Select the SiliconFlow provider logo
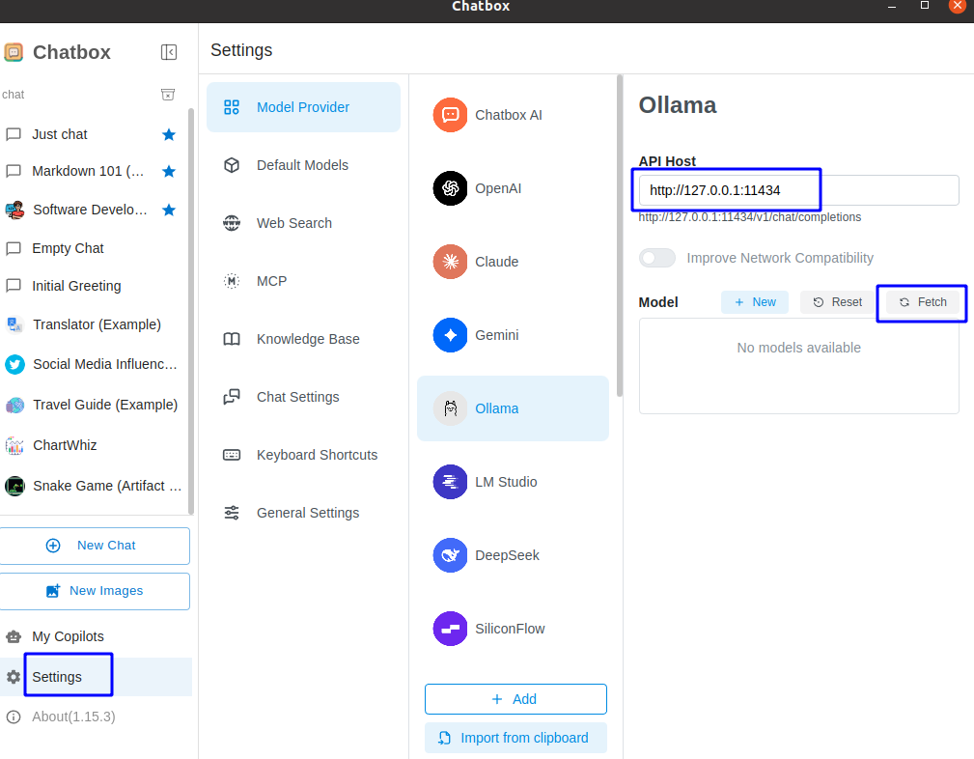 pyautogui.click(x=451, y=629)
